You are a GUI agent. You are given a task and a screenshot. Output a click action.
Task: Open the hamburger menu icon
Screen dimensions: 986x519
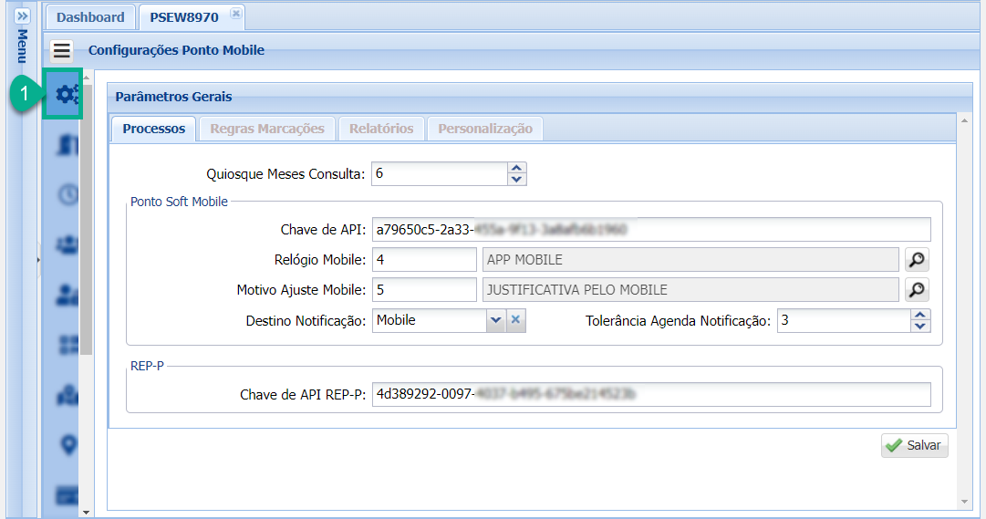point(62,50)
